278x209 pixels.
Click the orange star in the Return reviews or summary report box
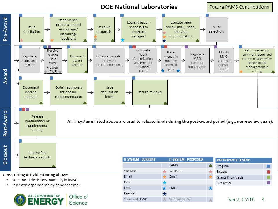tap(241, 71)
